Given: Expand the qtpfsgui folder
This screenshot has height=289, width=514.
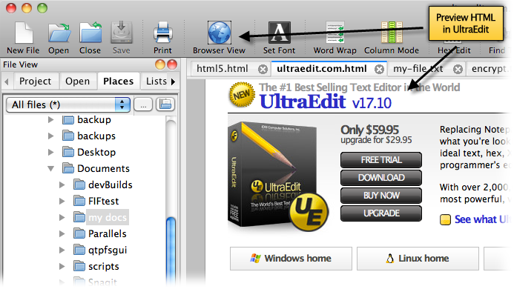Looking at the screenshot, I should pos(62,250).
